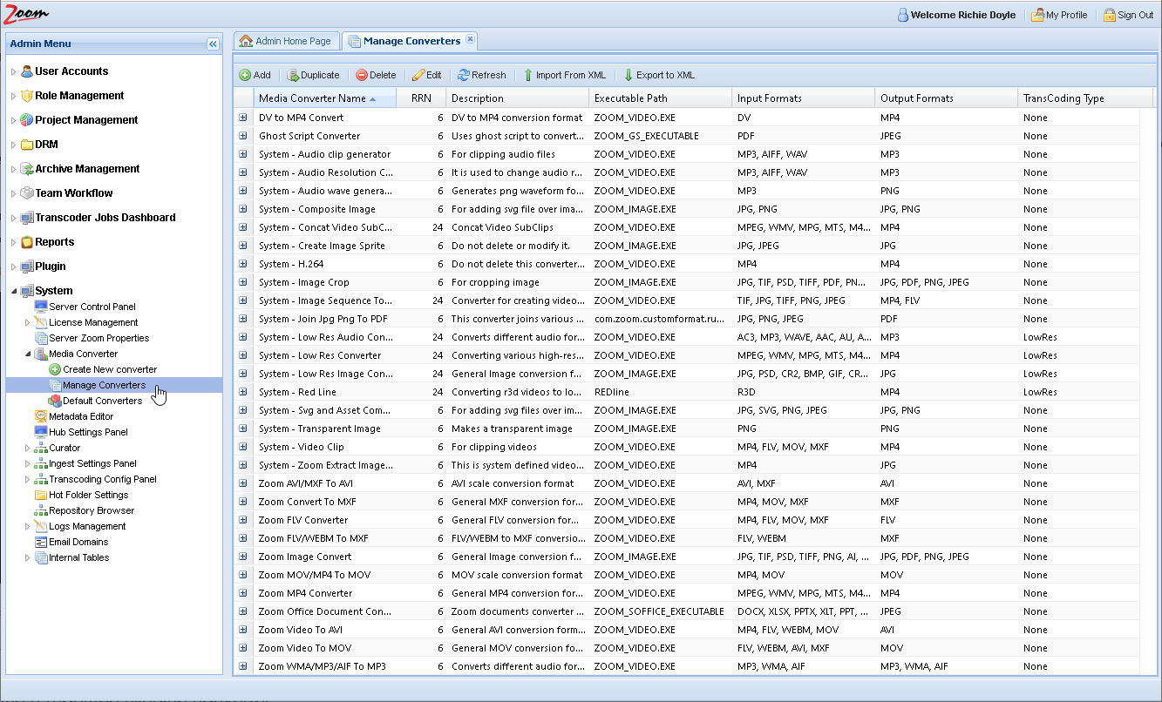Open Server Control Panel
1162x702 pixels.
(x=92, y=307)
